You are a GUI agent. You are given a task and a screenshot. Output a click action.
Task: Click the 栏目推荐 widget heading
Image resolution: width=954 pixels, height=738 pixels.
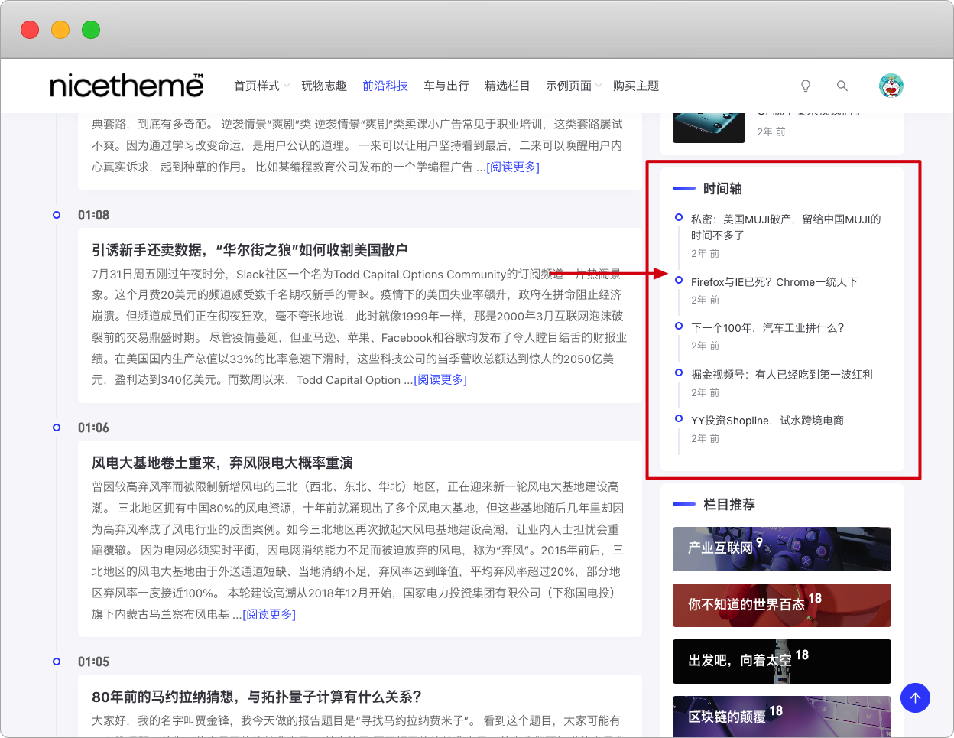click(x=729, y=504)
